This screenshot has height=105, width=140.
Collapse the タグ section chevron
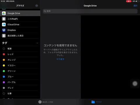(37, 43)
